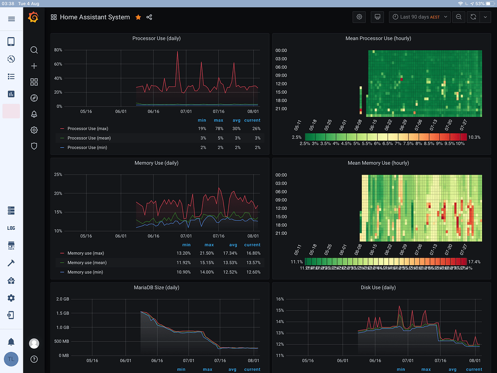Open Grafana Alerting bell icon
Image resolution: width=497 pixels, height=373 pixels.
pyautogui.click(x=34, y=114)
